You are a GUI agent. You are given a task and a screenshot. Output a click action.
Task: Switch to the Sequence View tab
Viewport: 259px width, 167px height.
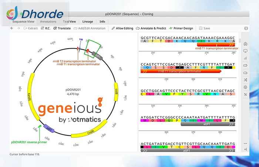[23, 22]
